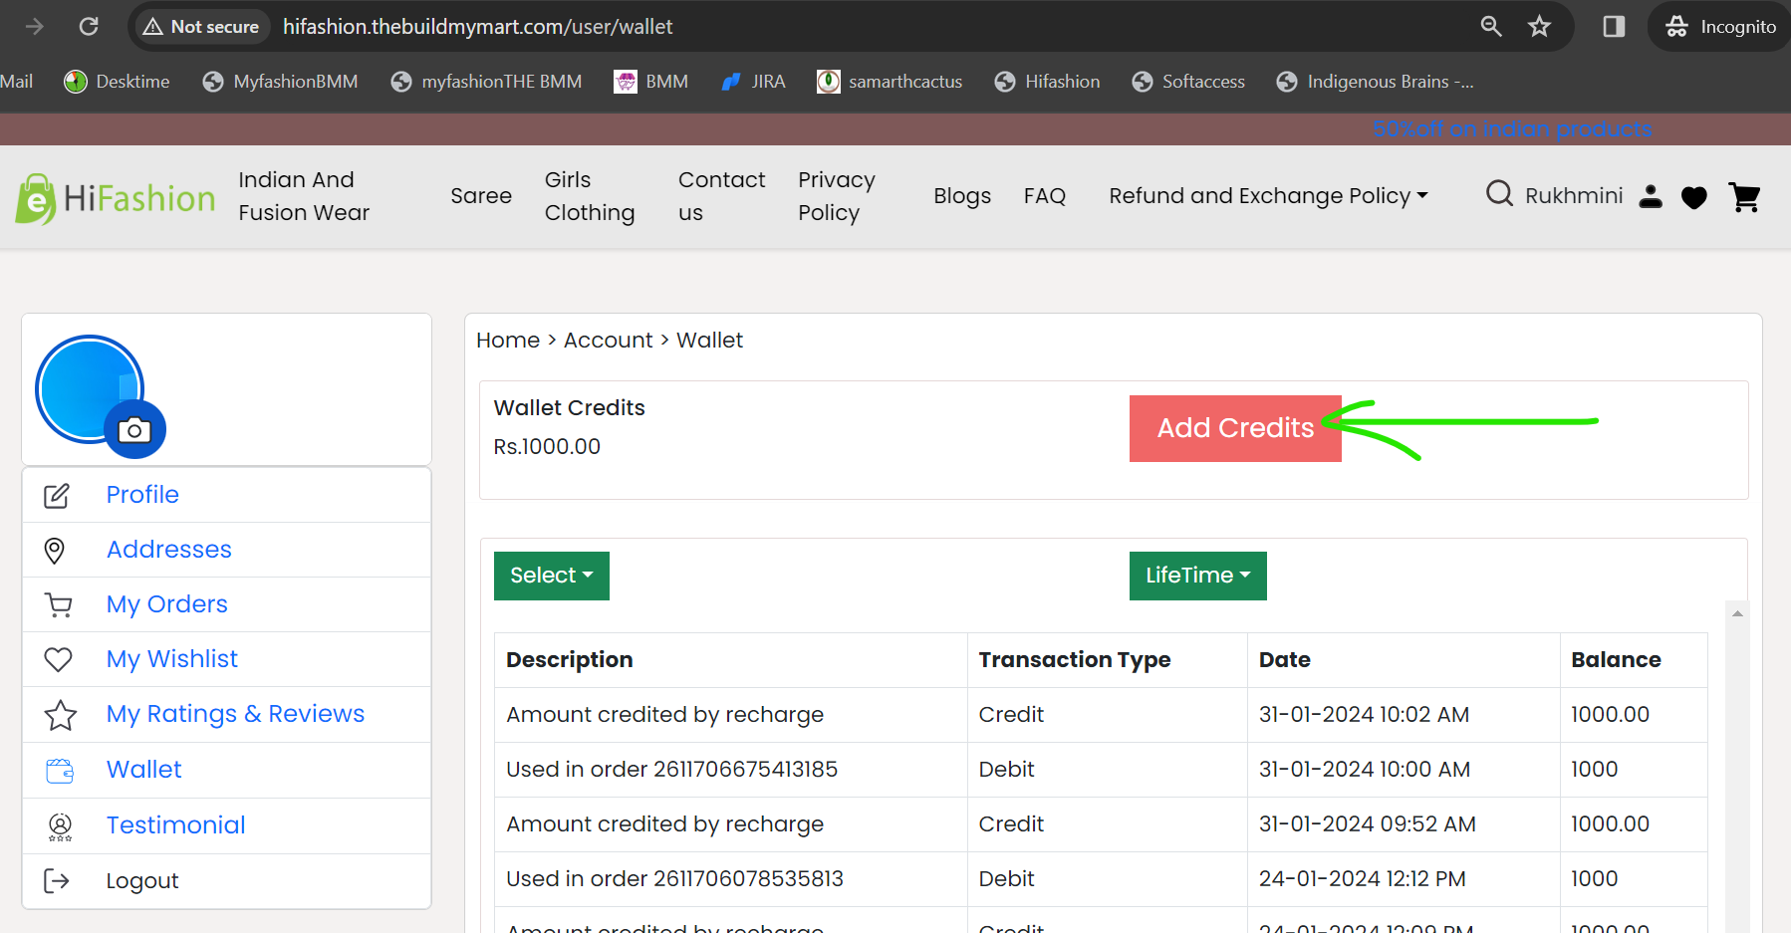Open wishlist heart icon in header
Screen dimensions: 1791x933
click(x=1694, y=197)
